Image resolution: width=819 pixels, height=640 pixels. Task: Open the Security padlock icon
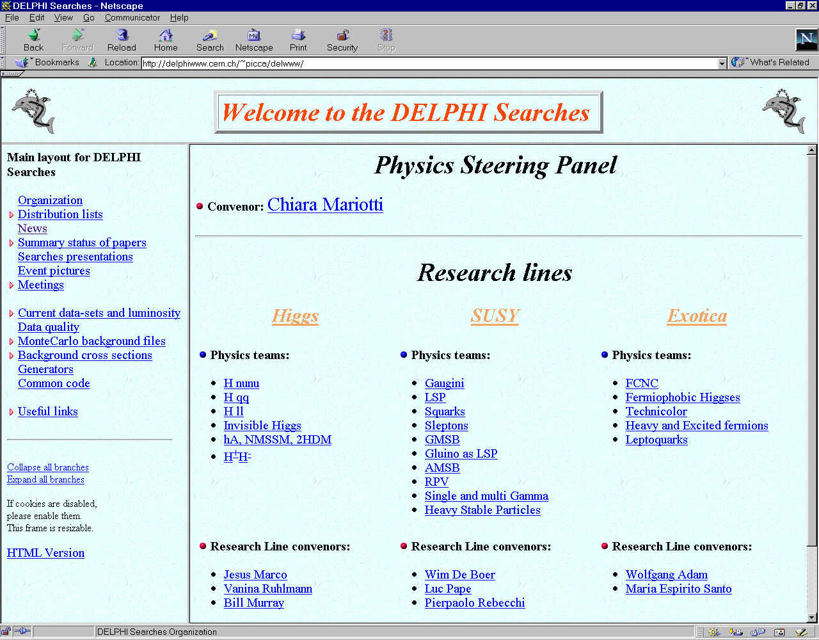tap(342, 35)
